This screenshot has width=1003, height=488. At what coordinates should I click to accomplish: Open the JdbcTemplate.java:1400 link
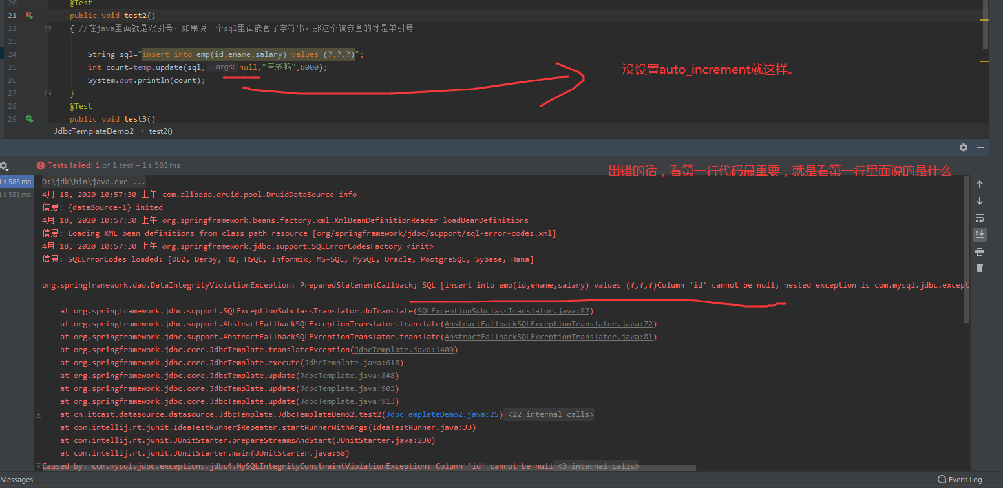[404, 350]
